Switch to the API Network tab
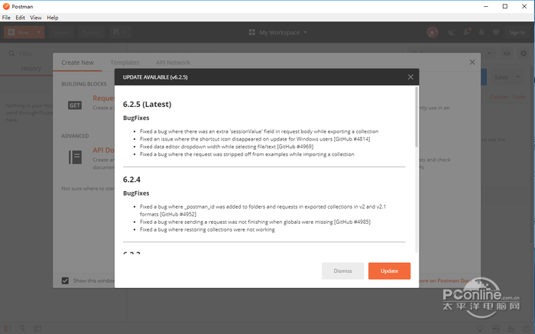 tap(173, 63)
